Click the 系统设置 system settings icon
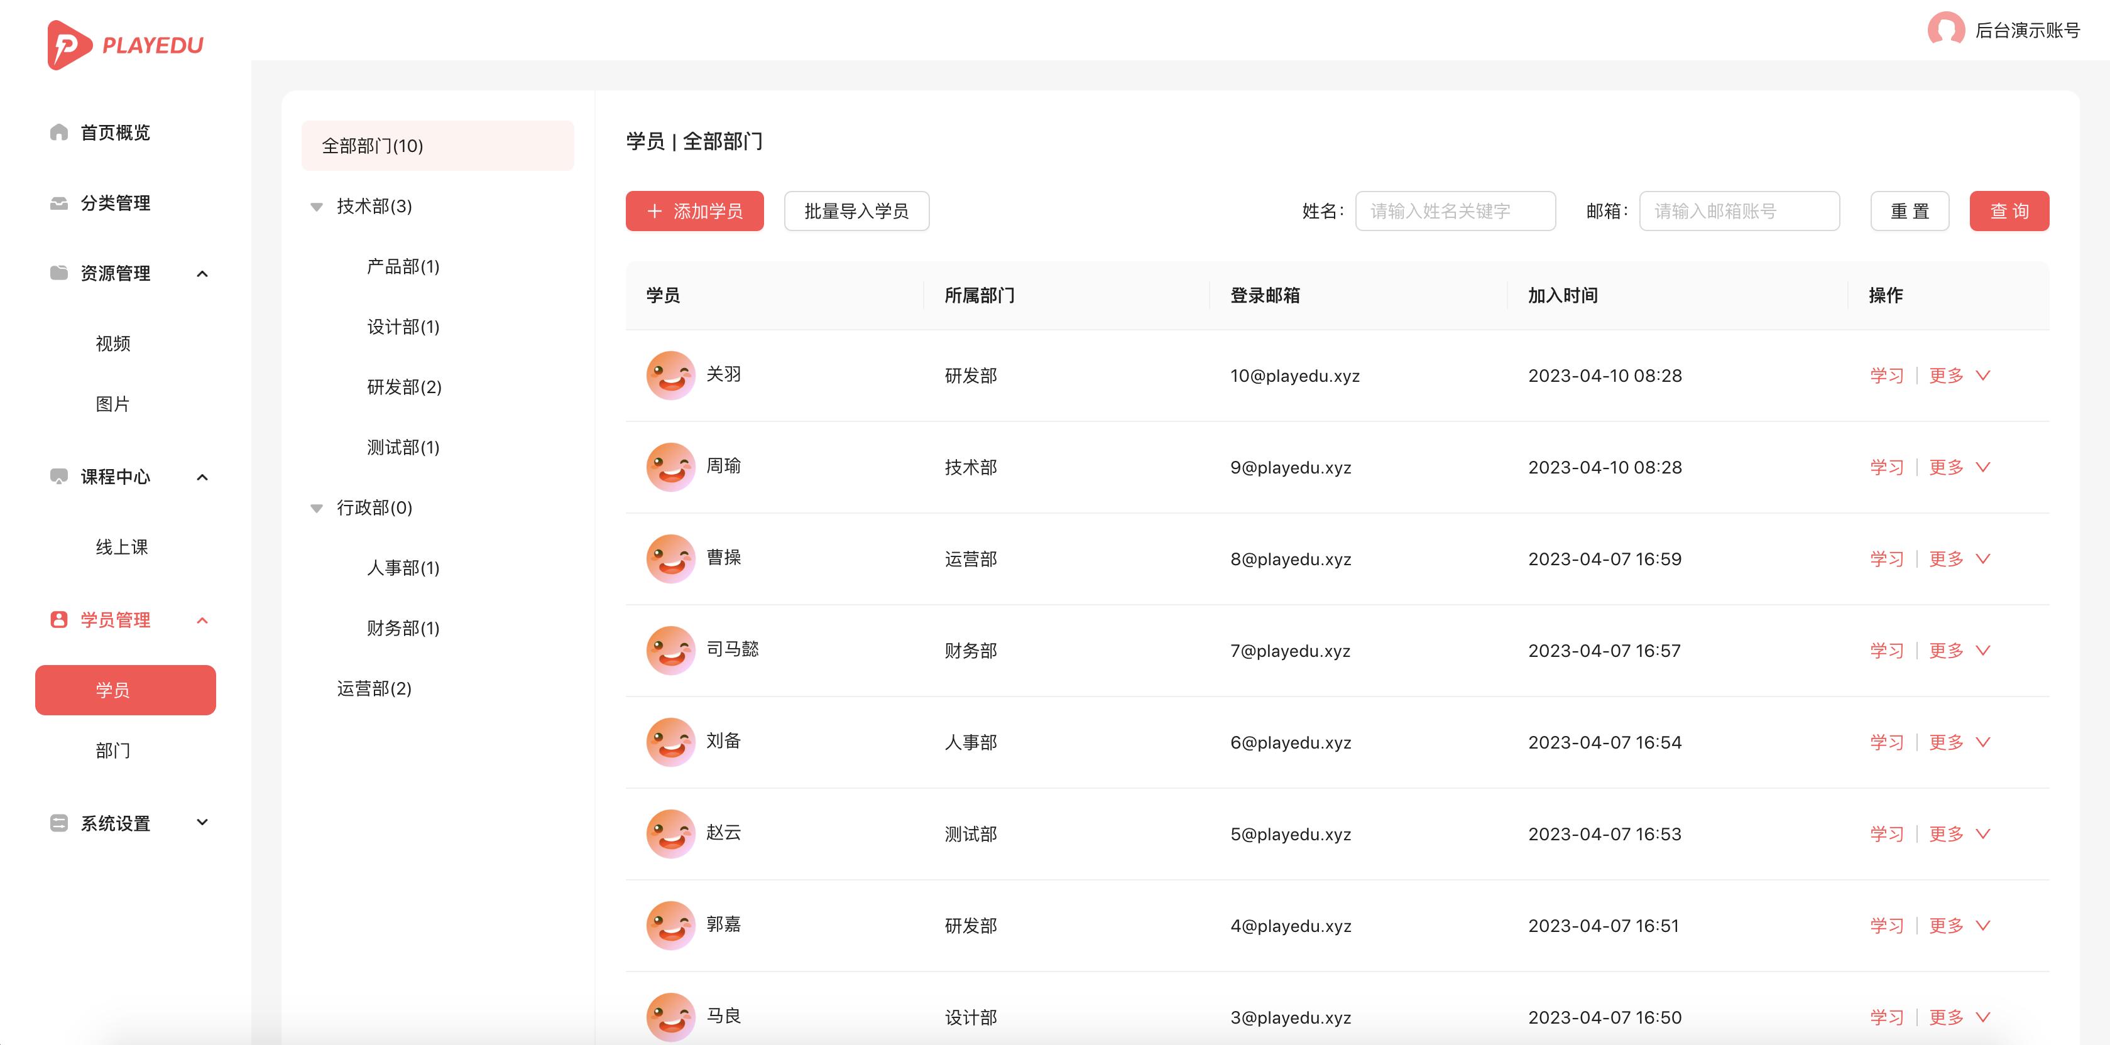Viewport: 2110px width, 1045px height. click(58, 823)
